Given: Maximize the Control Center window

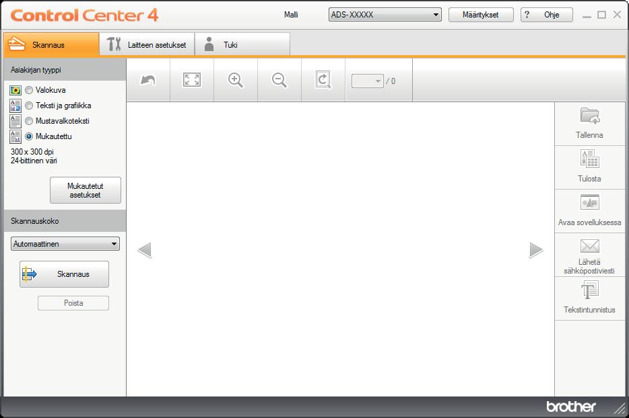Looking at the screenshot, I should click(601, 15).
